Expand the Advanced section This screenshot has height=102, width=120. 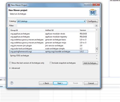(10, 68)
